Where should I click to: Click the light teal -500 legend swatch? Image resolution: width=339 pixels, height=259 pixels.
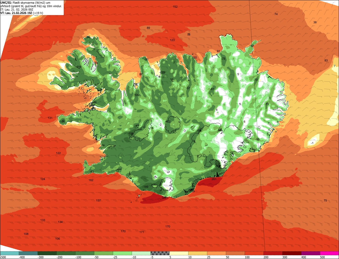(x=9, y=253)
